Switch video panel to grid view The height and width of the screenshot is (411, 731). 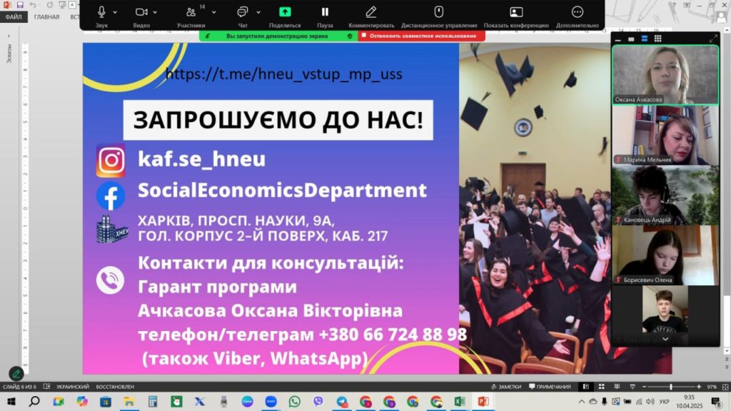[657, 39]
